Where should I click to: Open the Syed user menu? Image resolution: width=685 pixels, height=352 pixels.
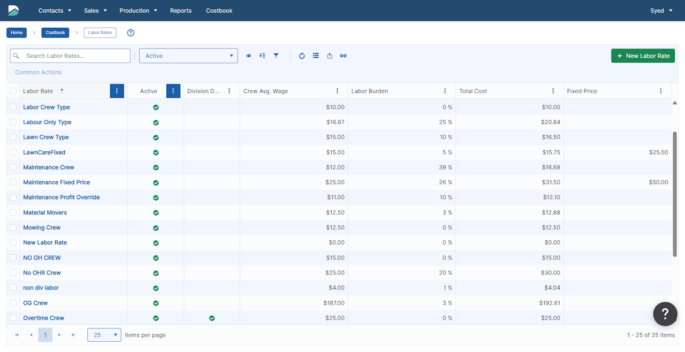(x=661, y=11)
